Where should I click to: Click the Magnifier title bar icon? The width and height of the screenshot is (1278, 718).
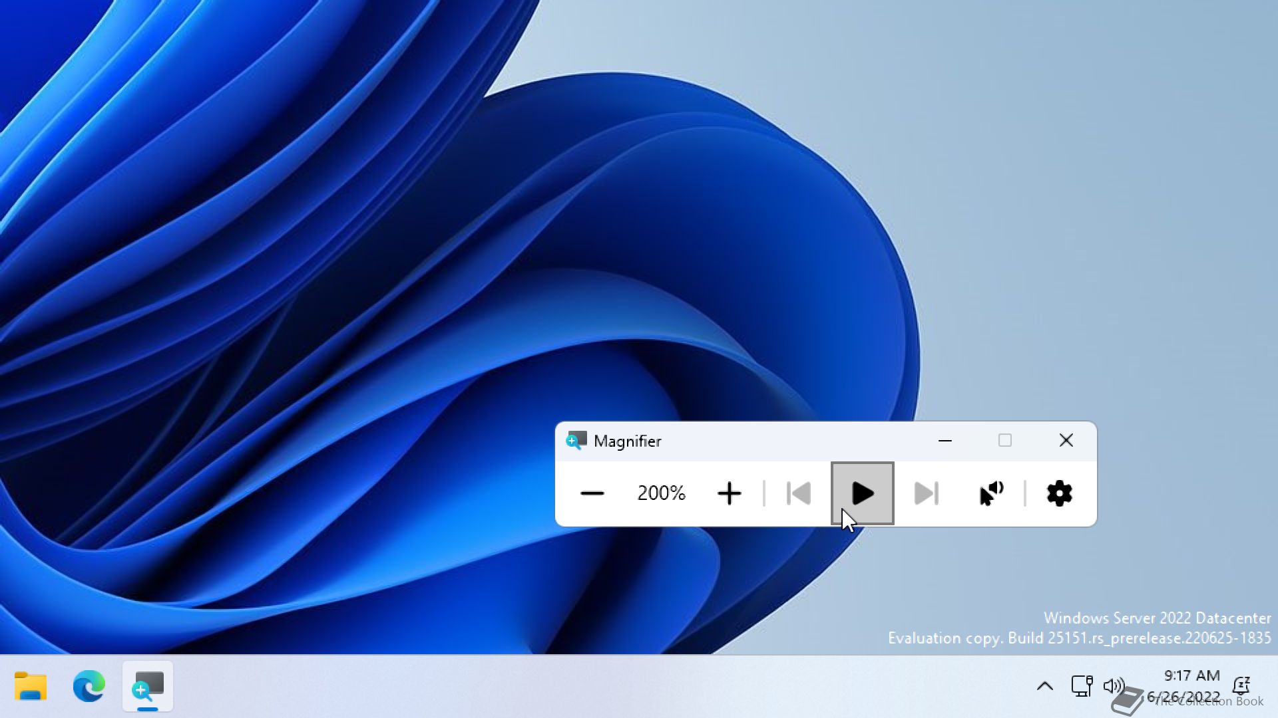click(x=576, y=441)
